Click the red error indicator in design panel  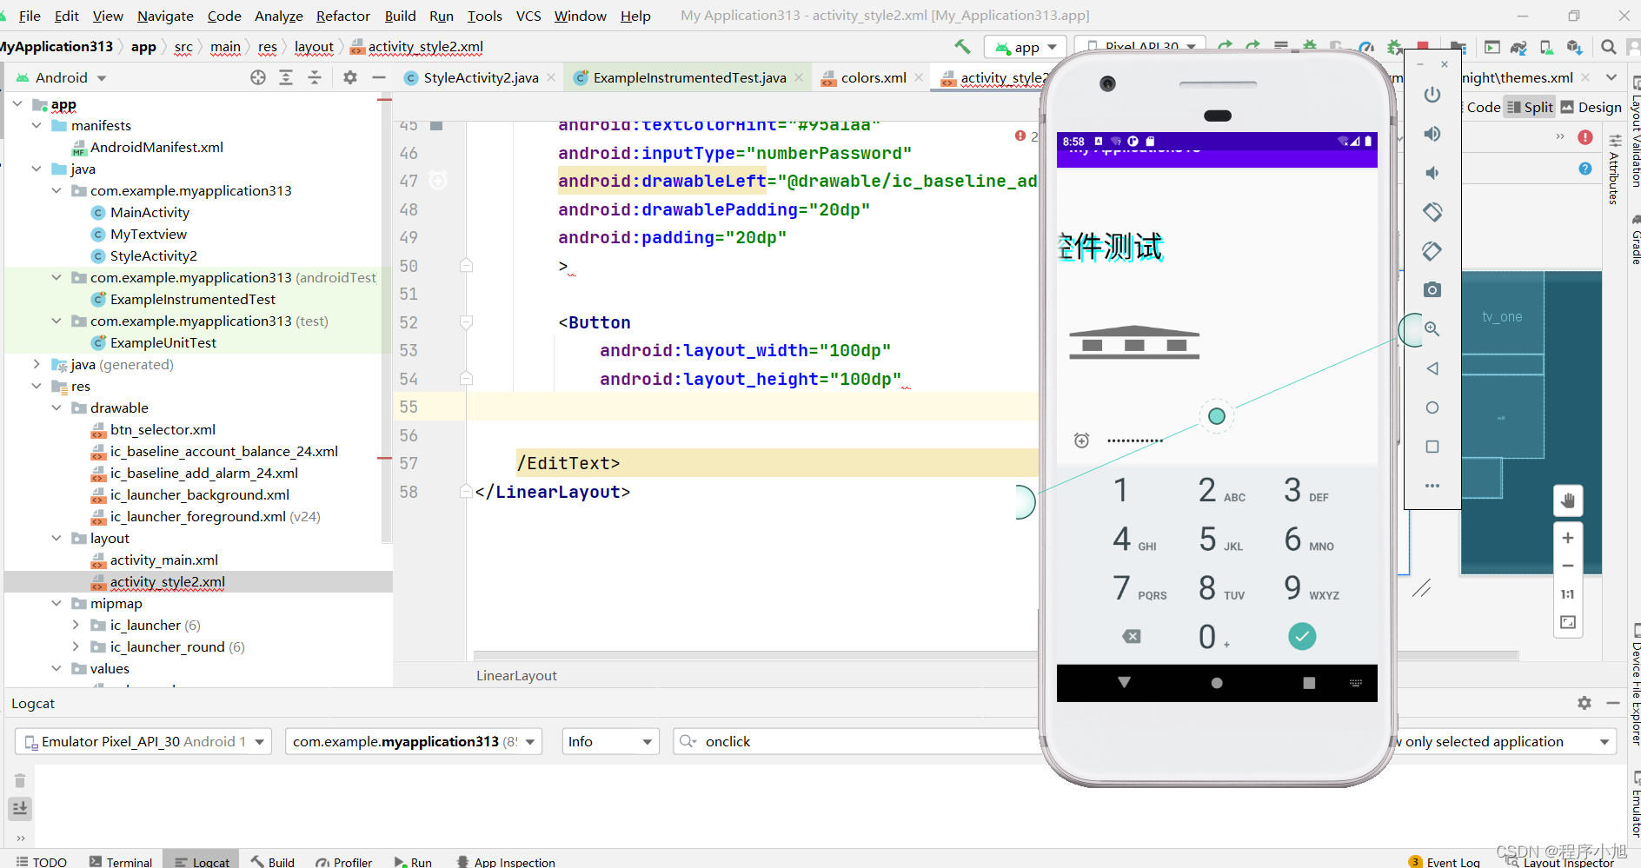1585,137
